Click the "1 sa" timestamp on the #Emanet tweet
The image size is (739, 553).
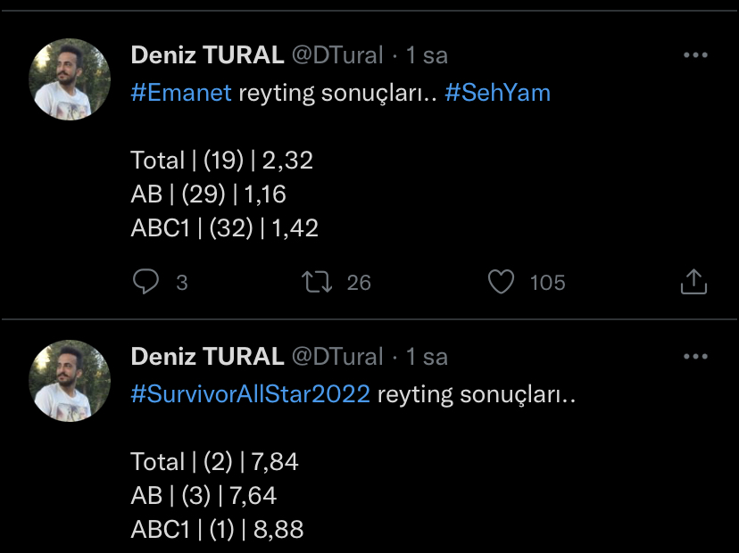(x=427, y=55)
